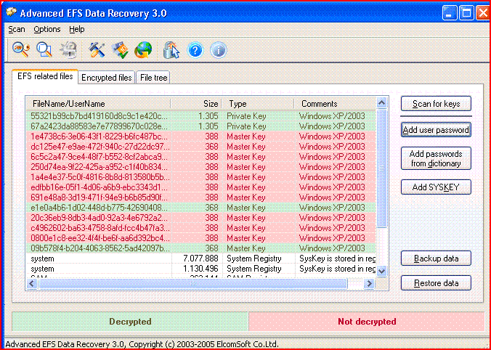Screen dimensions: 491x350
Task: Sort by the Type column header
Action: (x=258, y=104)
